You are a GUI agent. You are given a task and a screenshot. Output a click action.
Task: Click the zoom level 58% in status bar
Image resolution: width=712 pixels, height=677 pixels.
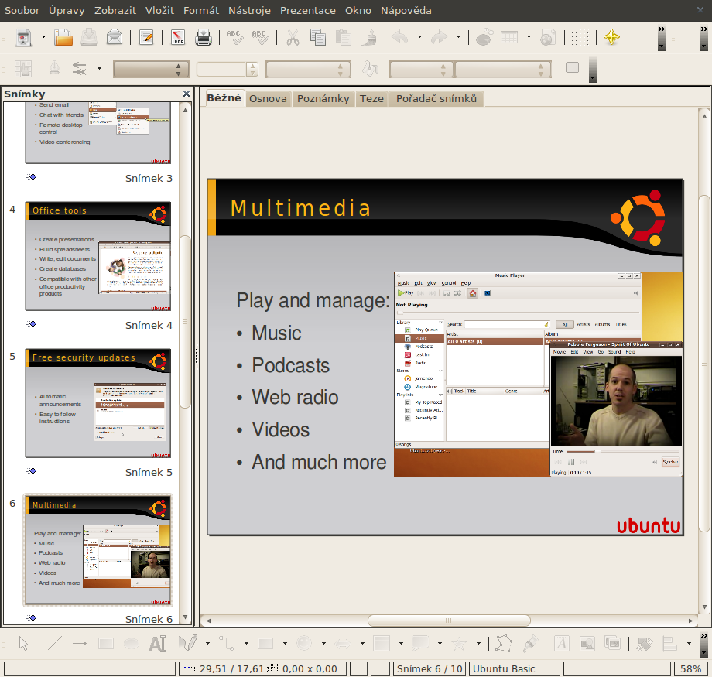(691, 668)
